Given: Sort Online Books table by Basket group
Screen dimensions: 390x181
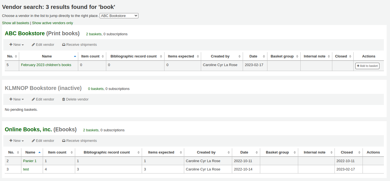Looking at the screenshot, I should click(295, 152).
